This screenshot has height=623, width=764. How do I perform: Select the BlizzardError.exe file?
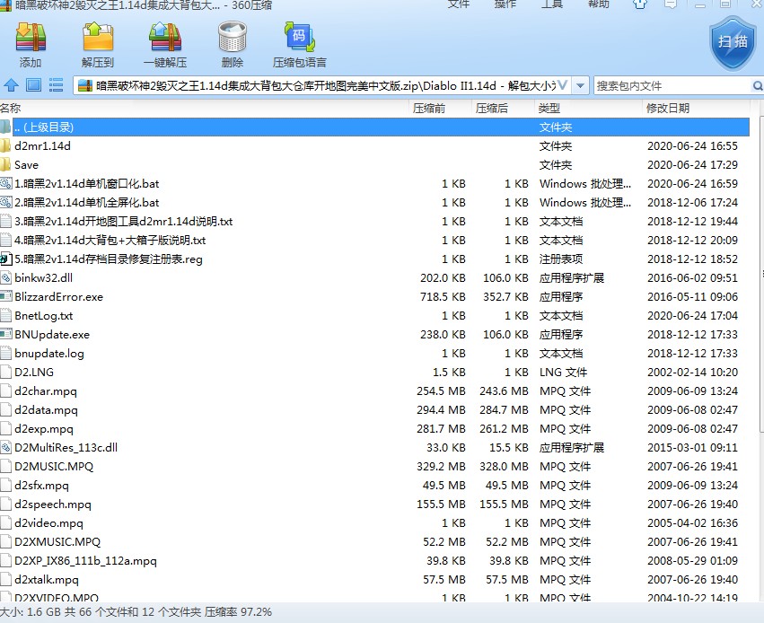[x=58, y=296]
